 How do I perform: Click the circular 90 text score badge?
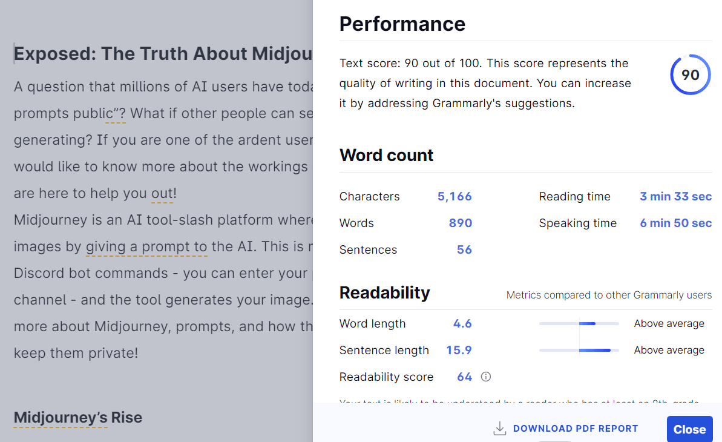pyautogui.click(x=691, y=74)
